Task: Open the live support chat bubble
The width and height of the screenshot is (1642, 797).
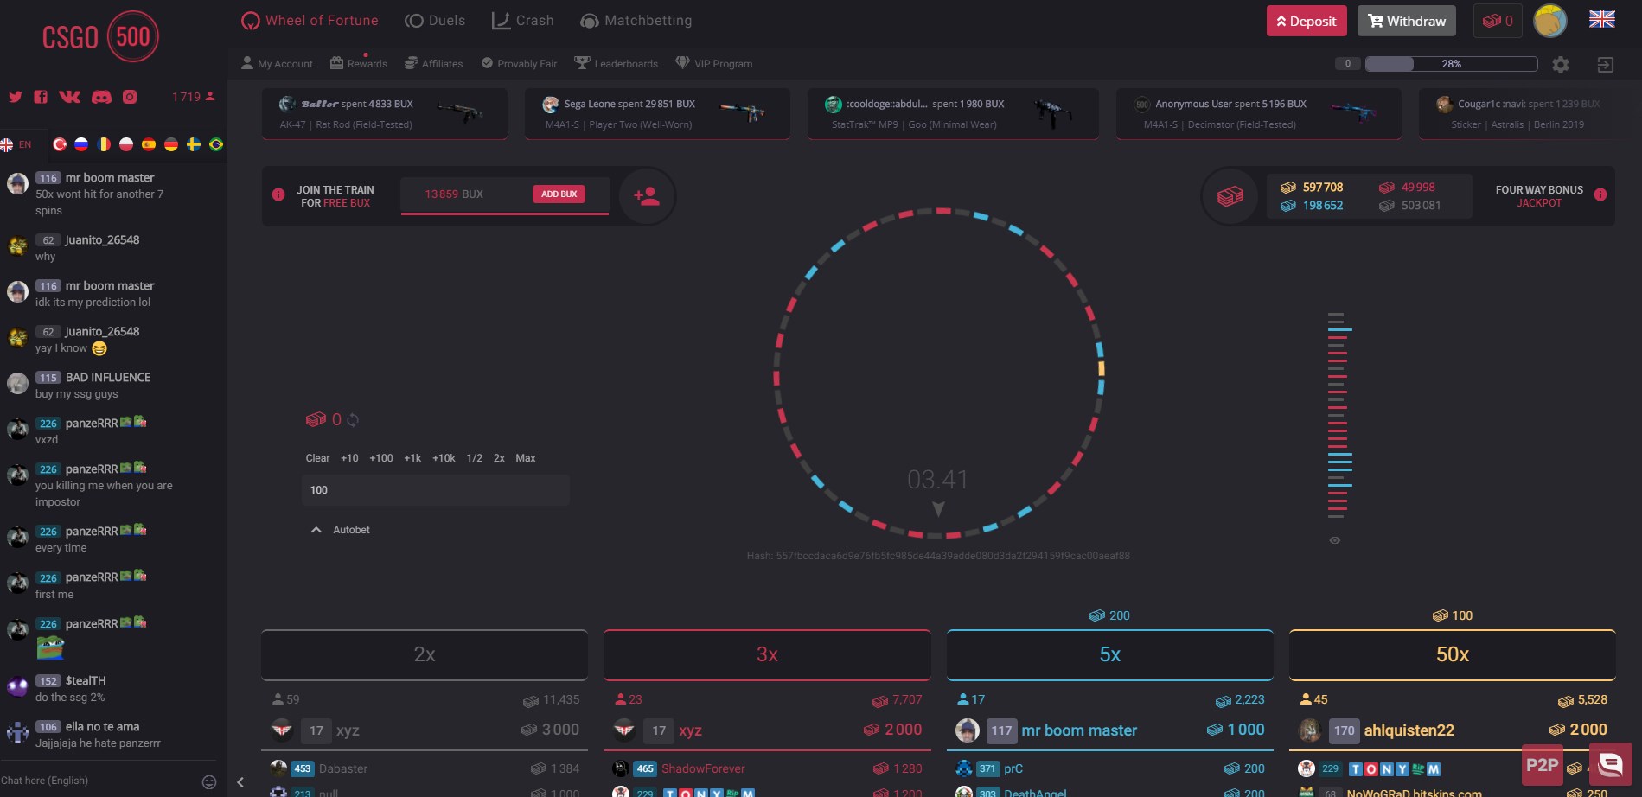Action: pos(1610,764)
